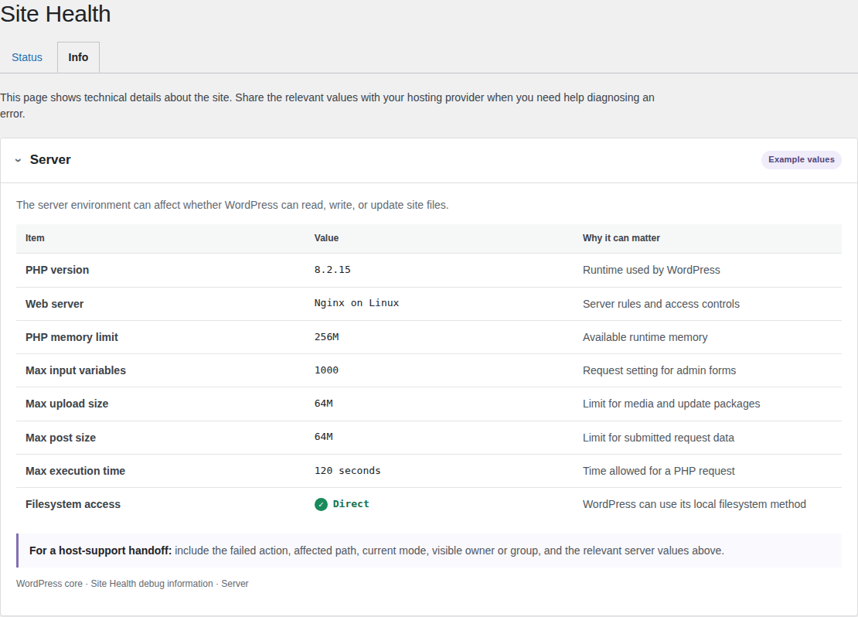The image size is (858, 617).
Task: Click Time allowed for a PHP request
Action: (x=659, y=472)
